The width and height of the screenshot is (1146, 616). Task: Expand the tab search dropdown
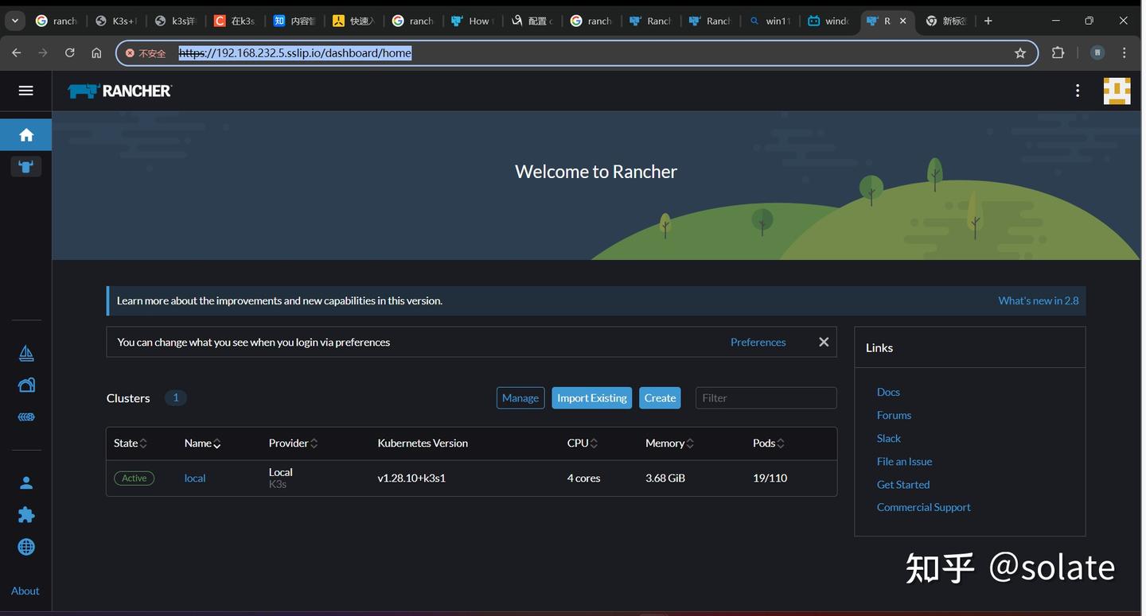[15, 21]
